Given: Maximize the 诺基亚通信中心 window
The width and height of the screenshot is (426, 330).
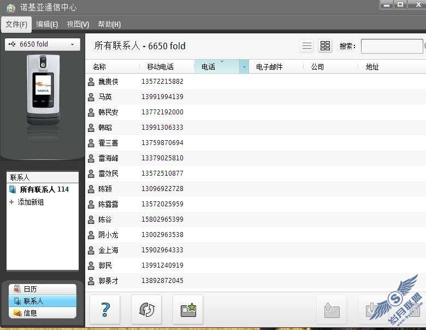Looking at the screenshot, I should tap(400, 4).
